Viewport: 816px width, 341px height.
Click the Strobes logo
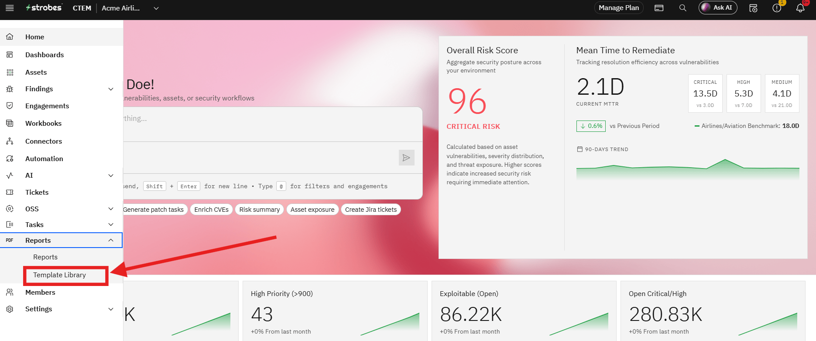coord(44,8)
